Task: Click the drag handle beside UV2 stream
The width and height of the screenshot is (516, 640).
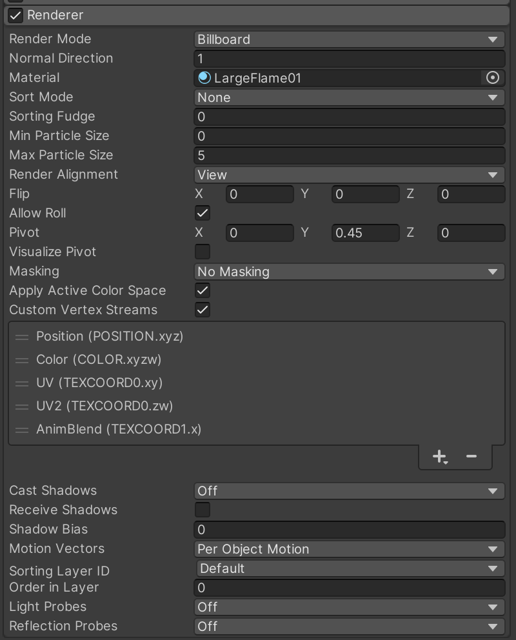Action: click(x=22, y=406)
